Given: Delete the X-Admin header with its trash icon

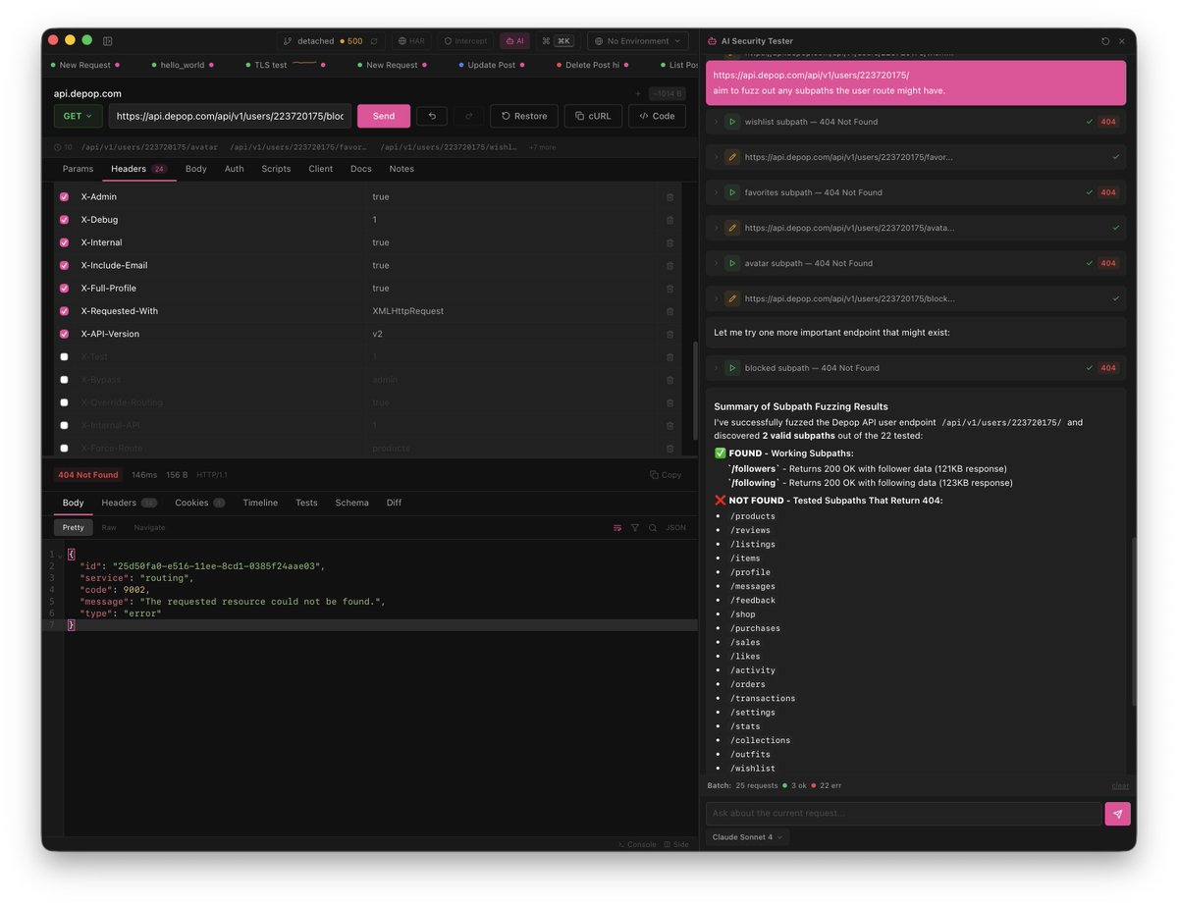Looking at the screenshot, I should tap(669, 197).
